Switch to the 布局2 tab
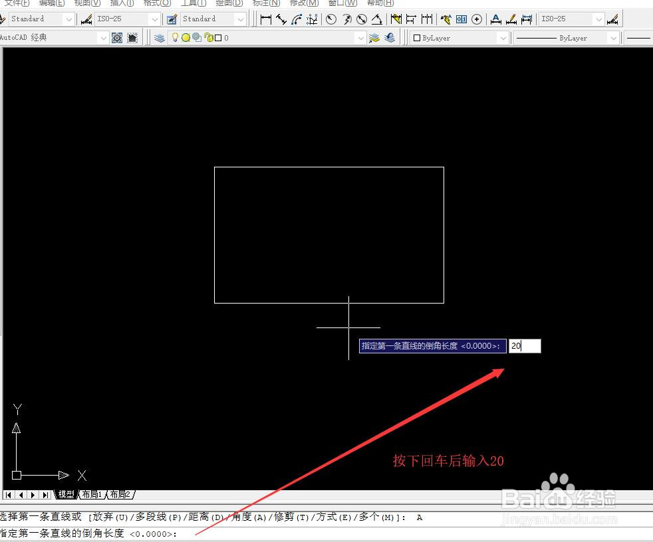Image resolution: width=653 pixels, height=542 pixels. coord(120,494)
